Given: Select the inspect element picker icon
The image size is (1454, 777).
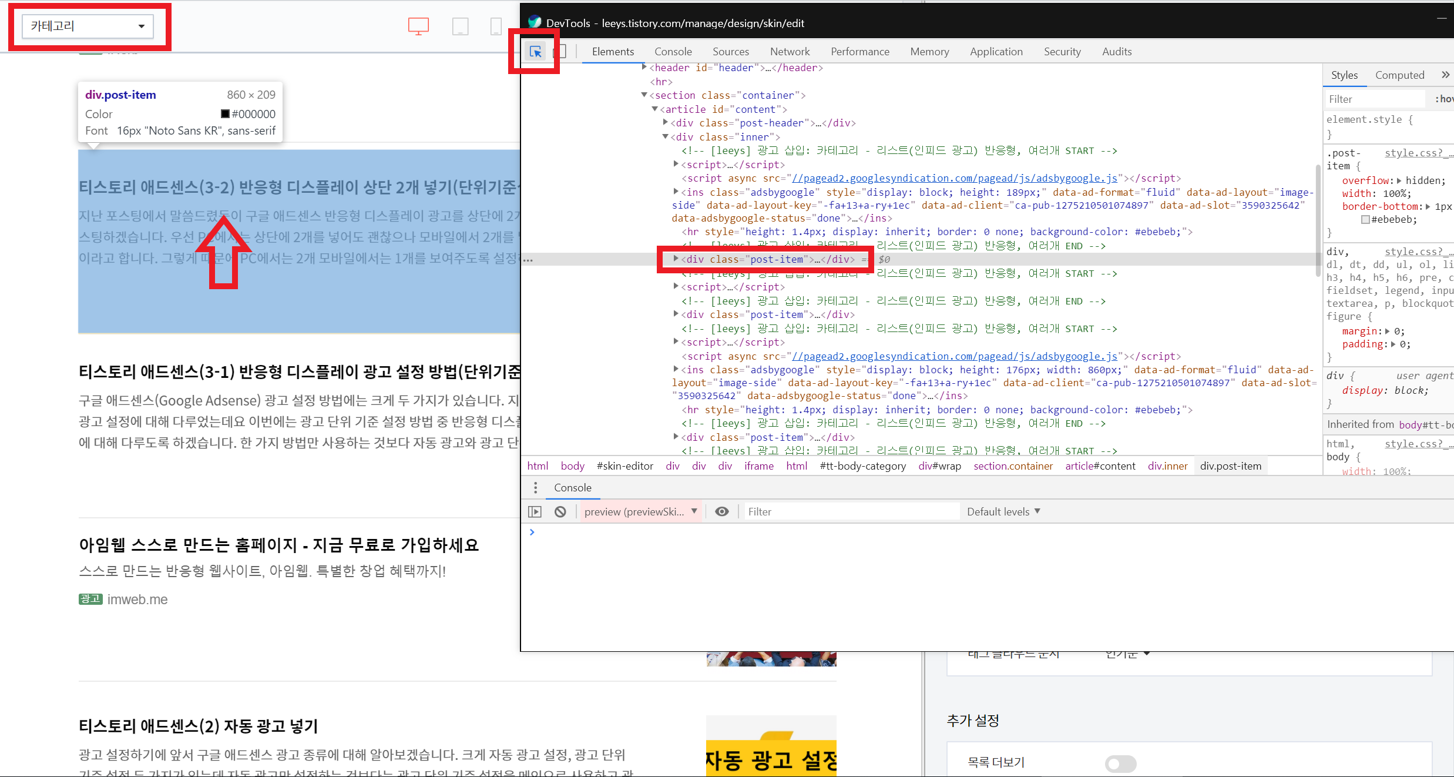Looking at the screenshot, I should coord(535,52).
